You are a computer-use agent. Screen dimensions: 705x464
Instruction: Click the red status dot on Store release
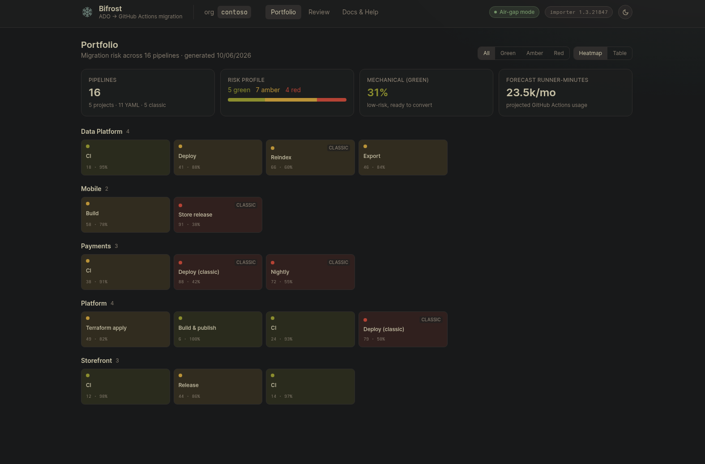180,205
